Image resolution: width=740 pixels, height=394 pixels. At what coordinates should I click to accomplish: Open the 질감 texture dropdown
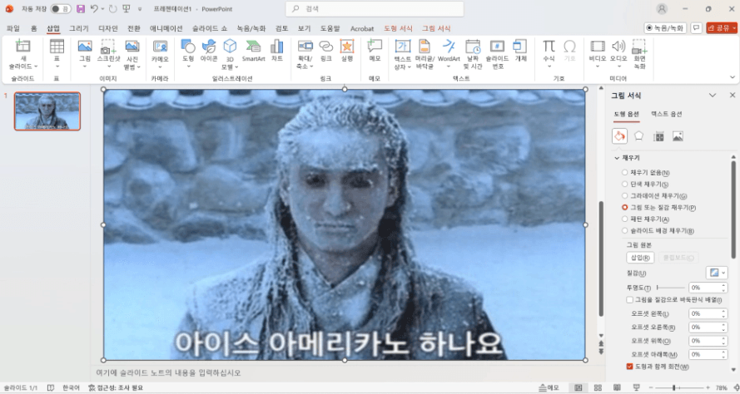click(717, 273)
